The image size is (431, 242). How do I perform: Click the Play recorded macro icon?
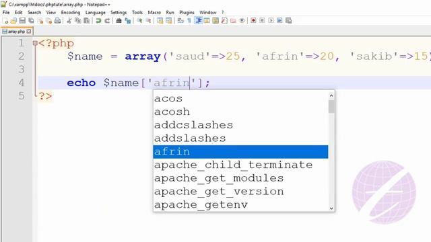pyautogui.click(x=271, y=21)
